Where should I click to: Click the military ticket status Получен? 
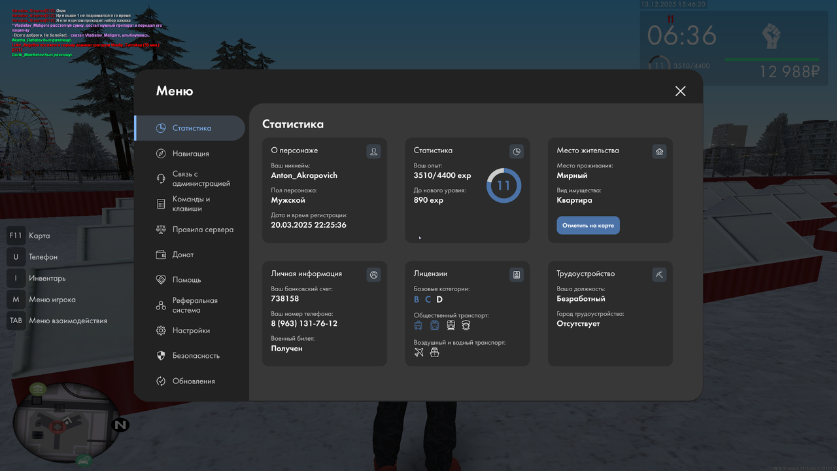(x=287, y=349)
